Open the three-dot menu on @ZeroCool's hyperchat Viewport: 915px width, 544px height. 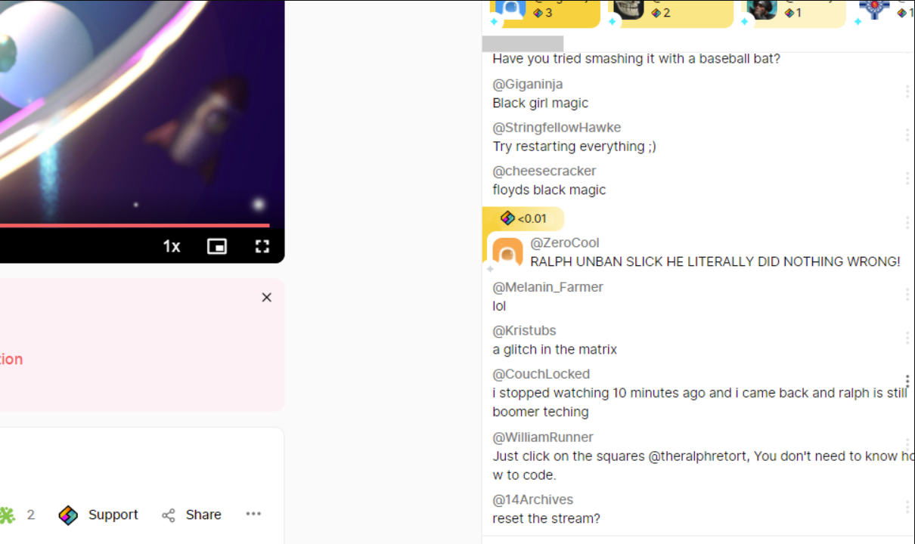click(907, 223)
